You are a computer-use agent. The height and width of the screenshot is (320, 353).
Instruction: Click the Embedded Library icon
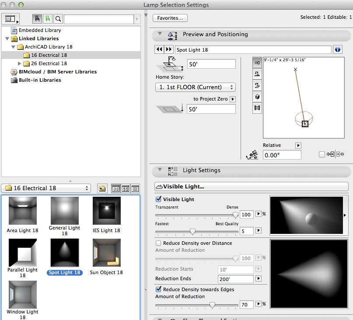(14, 30)
